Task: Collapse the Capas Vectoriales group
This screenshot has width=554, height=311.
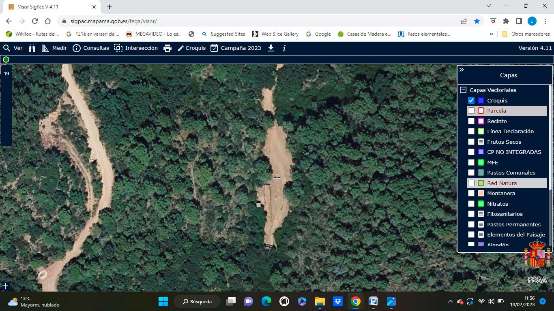Action: [463, 90]
